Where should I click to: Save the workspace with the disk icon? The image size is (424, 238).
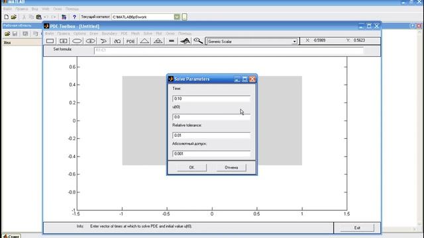15,34
